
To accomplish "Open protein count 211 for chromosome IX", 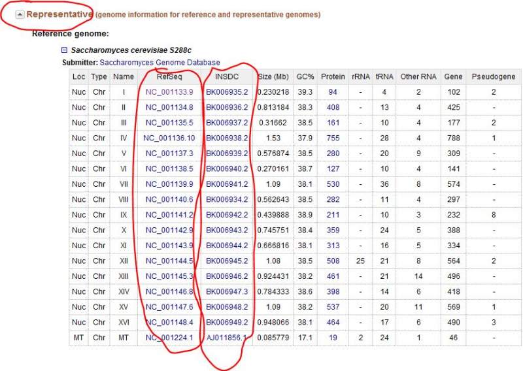I will 333,215.
